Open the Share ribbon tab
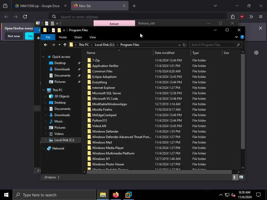 pos(78,37)
